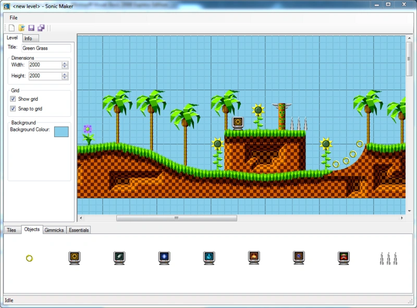Pick the speed shoes monitor object
This screenshot has height=308, width=417.
pyautogui.click(x=119, y=257)
